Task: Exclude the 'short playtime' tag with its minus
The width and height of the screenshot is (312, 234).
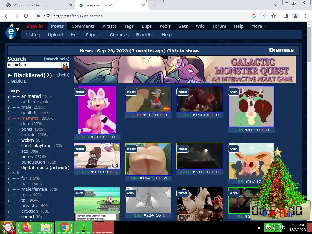Action: 18,146
